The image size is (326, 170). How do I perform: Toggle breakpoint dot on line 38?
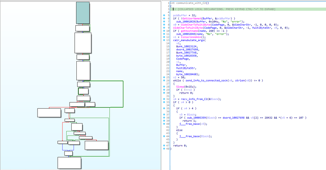point(164,117)
